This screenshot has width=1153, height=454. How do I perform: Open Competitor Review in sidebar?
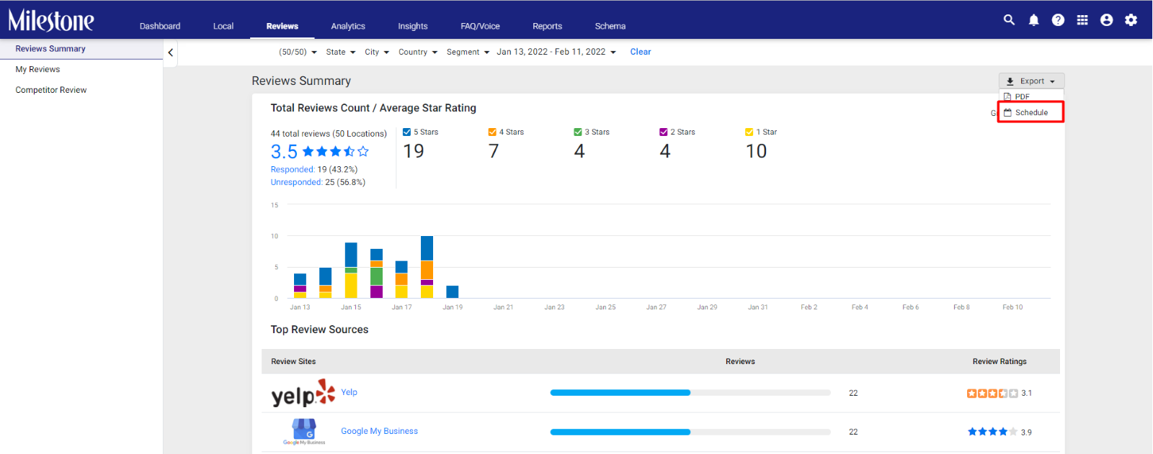click(51, 90)
